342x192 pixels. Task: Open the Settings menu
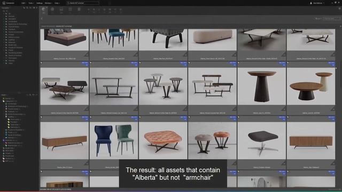[40, 3]
